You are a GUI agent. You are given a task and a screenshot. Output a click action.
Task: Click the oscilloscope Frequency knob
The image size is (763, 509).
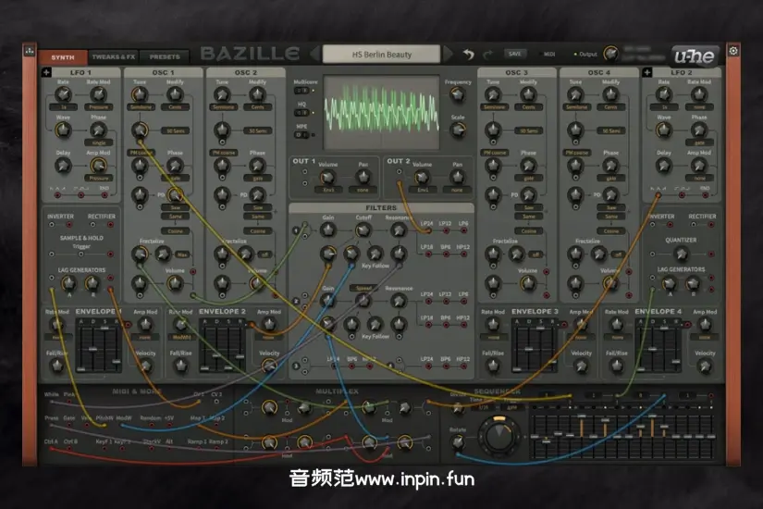pyautogui.click(x=458, y=95)
